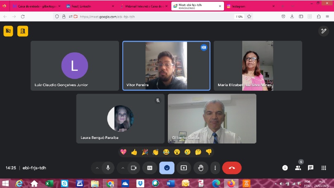The image size is (334, 188).
Task: Toggle the camera on or off
Action: coord(134,168)
